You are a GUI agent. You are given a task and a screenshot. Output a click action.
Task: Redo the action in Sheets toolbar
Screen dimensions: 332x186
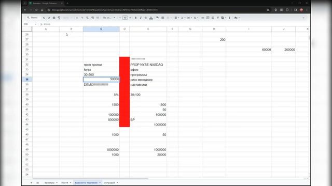[49, 18]
